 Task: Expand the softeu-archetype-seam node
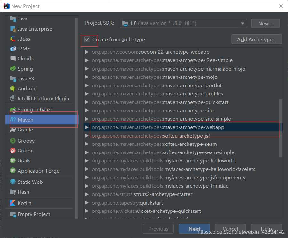coord(87,144)
